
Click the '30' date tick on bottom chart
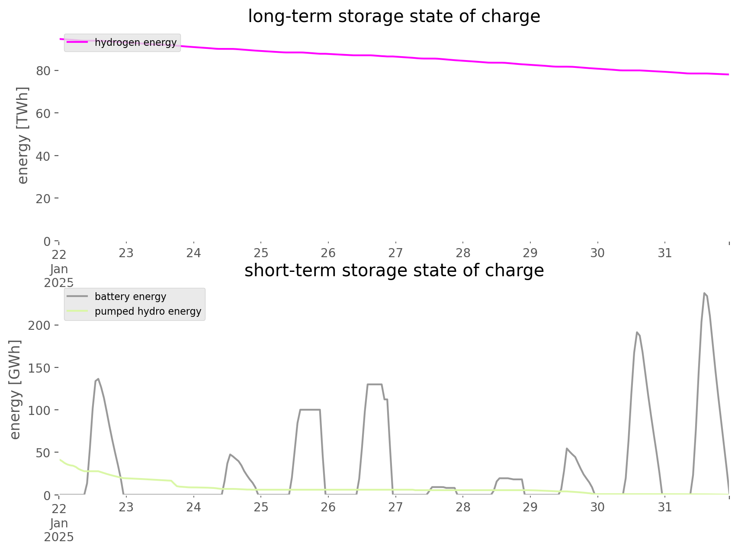click(x=597, y=507)
